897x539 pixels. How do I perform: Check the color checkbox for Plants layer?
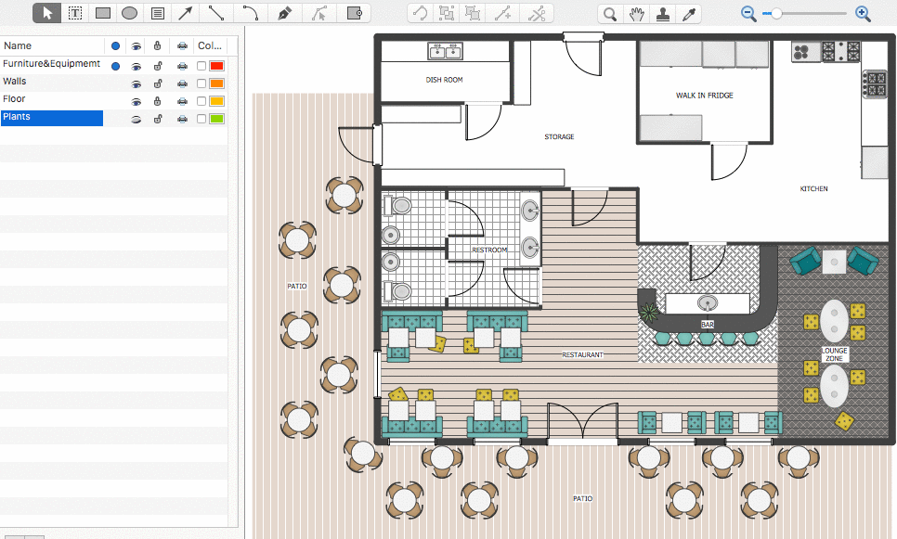pos(201,119)
